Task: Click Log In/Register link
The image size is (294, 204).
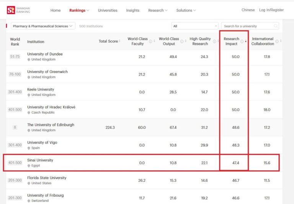Action: coord(271,10)
